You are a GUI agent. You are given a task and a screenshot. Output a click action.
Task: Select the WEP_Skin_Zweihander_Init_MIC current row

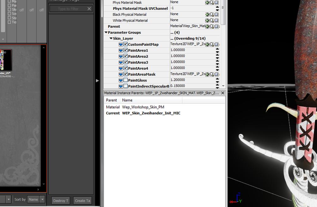(x=165, y=113)
